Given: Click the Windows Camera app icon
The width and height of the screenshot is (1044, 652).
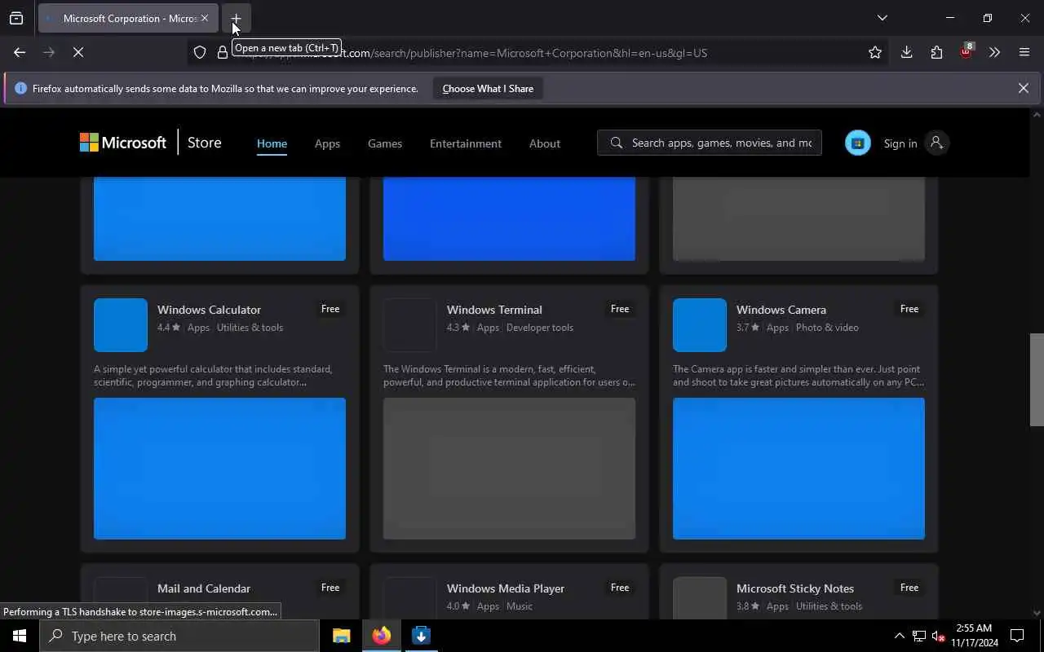Looking at the screenshot, I should [x=700, y=325].
